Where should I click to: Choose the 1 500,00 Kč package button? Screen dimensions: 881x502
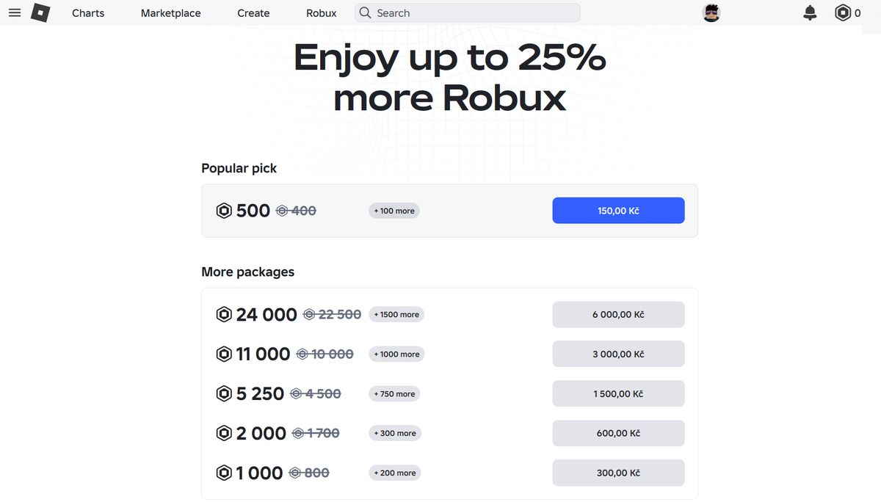(x=618, y=394)
